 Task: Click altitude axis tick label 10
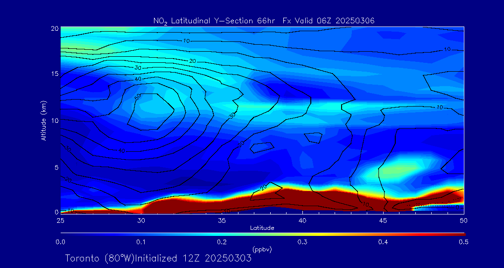tap(55, 120)
